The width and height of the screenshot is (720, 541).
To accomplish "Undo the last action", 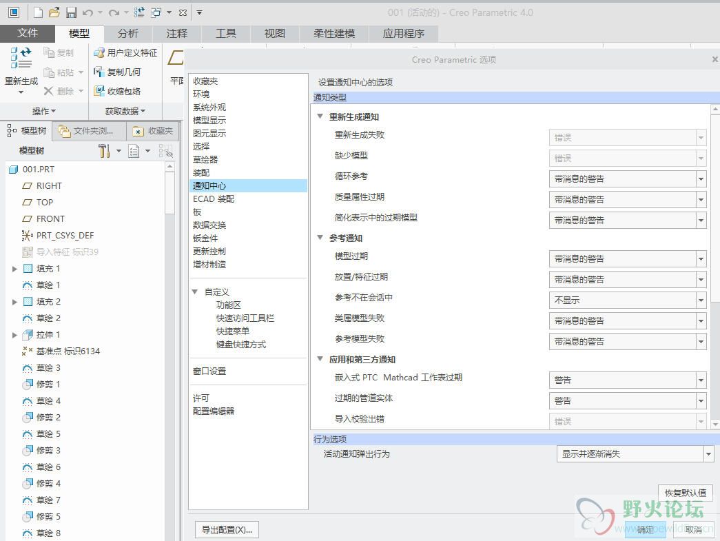I will click(88, 13).
